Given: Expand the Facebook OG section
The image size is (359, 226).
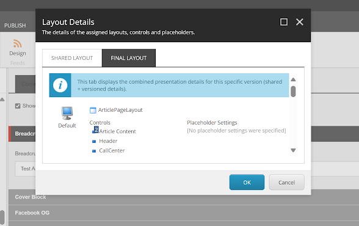Looking at the screenshot, I should coord(184,213).
